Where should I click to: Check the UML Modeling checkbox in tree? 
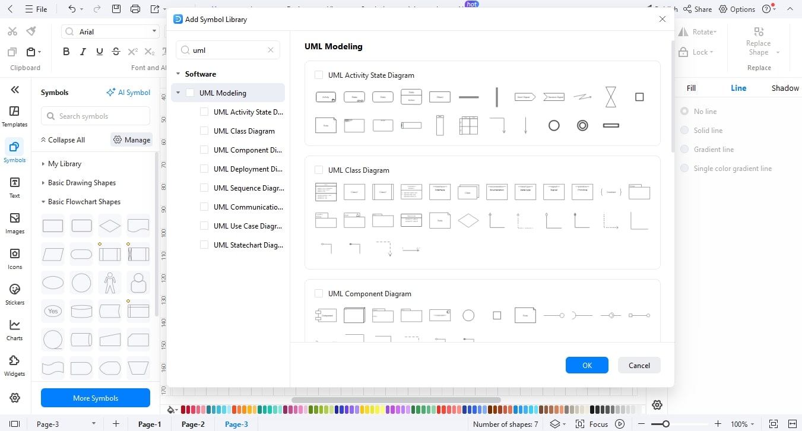click(191, 93)
